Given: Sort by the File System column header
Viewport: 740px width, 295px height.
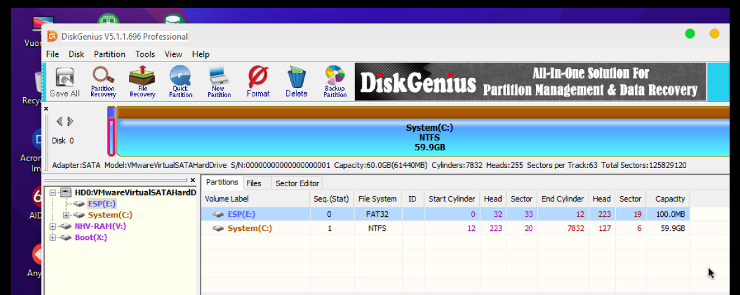Looking at the screenshot, I should [378, 198].
